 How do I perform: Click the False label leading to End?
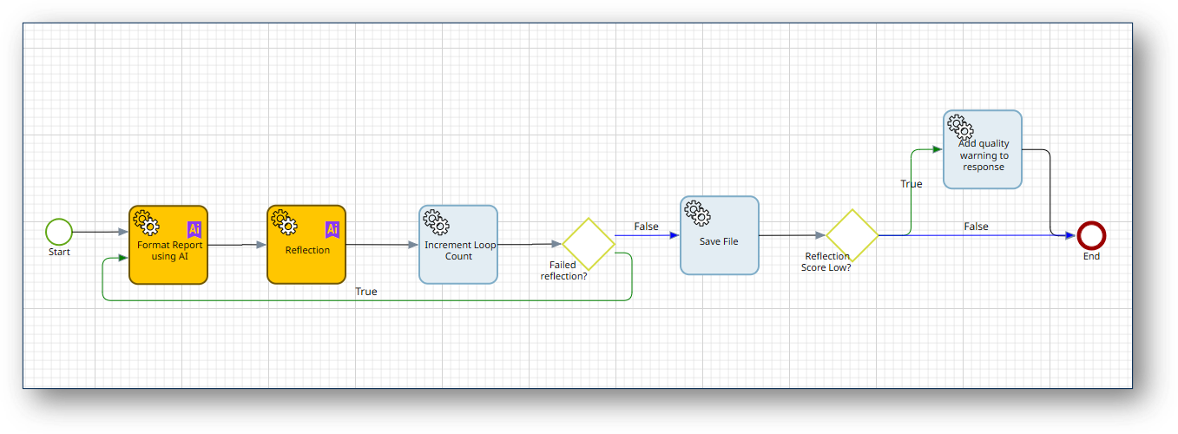click(x=976, y=227)
